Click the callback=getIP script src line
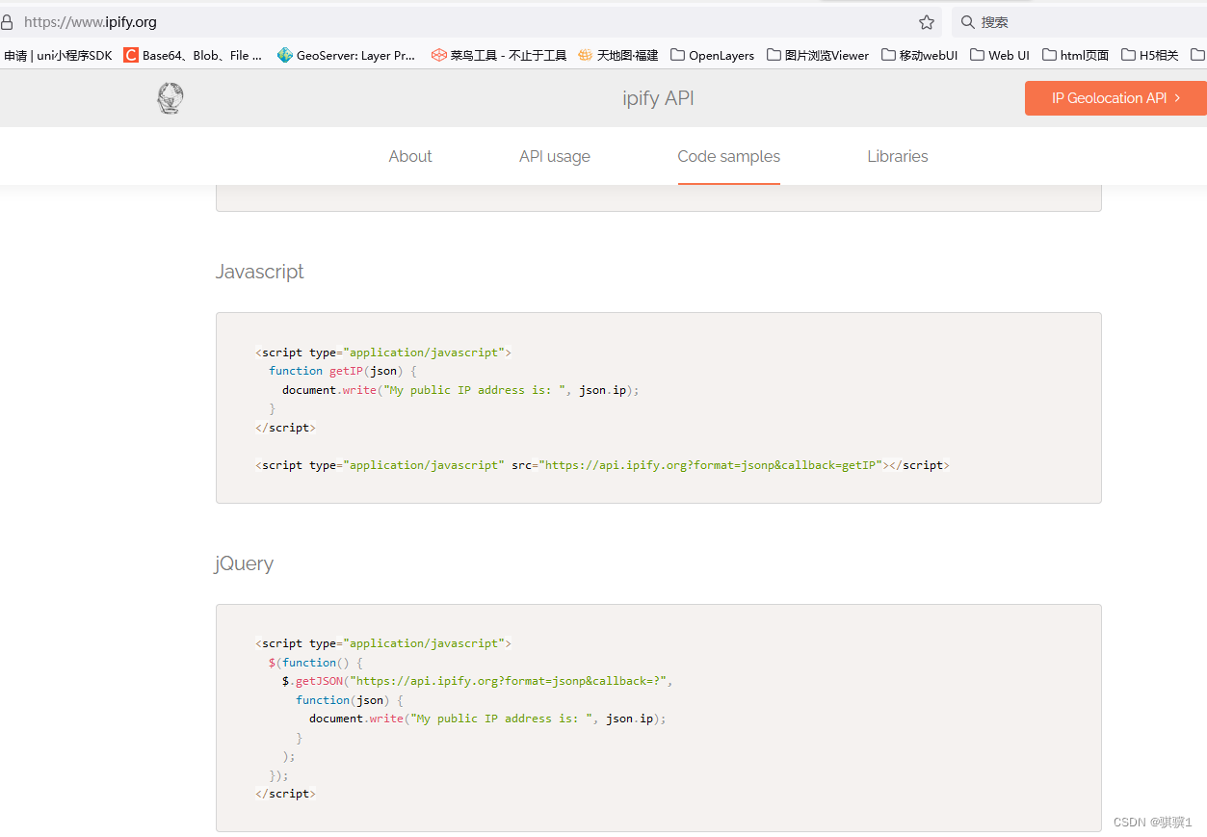Image resolution: width=1207 pixels, height=837 pixels. (602, 465)
